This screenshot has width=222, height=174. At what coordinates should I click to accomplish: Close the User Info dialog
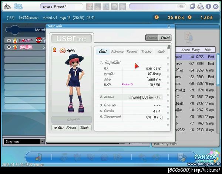click(169, 26)
